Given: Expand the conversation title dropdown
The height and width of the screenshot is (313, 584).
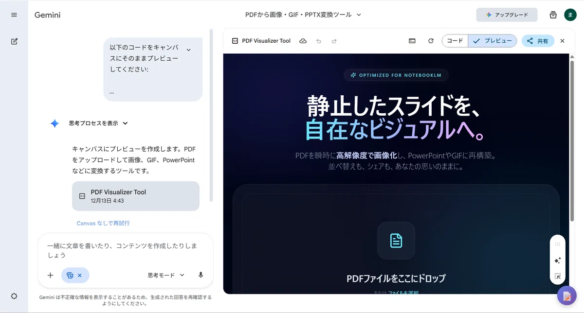Looking at the screenshot, I should (359, 15).
